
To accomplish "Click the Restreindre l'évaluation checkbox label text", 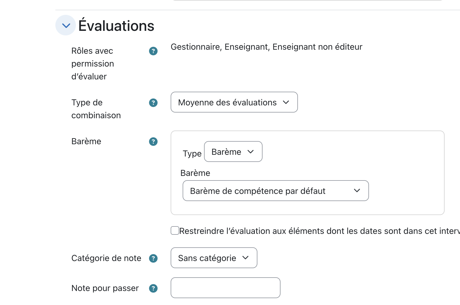I will tap(319, 231).
